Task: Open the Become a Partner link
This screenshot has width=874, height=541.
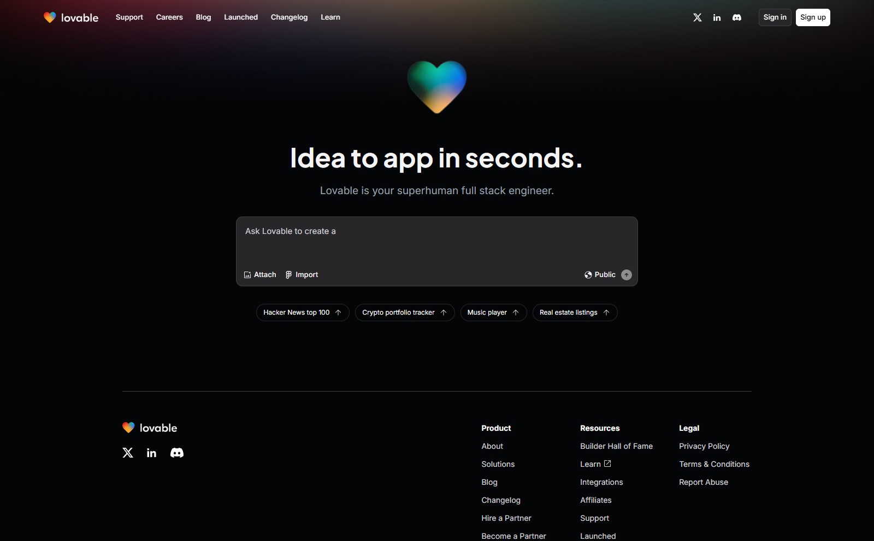Action: (514, 536)
